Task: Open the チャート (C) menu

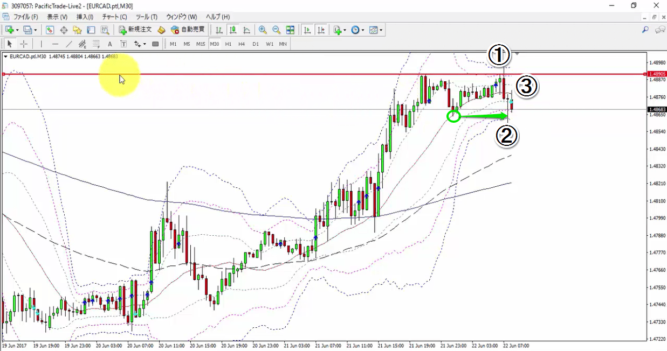Action: [115, 17]
